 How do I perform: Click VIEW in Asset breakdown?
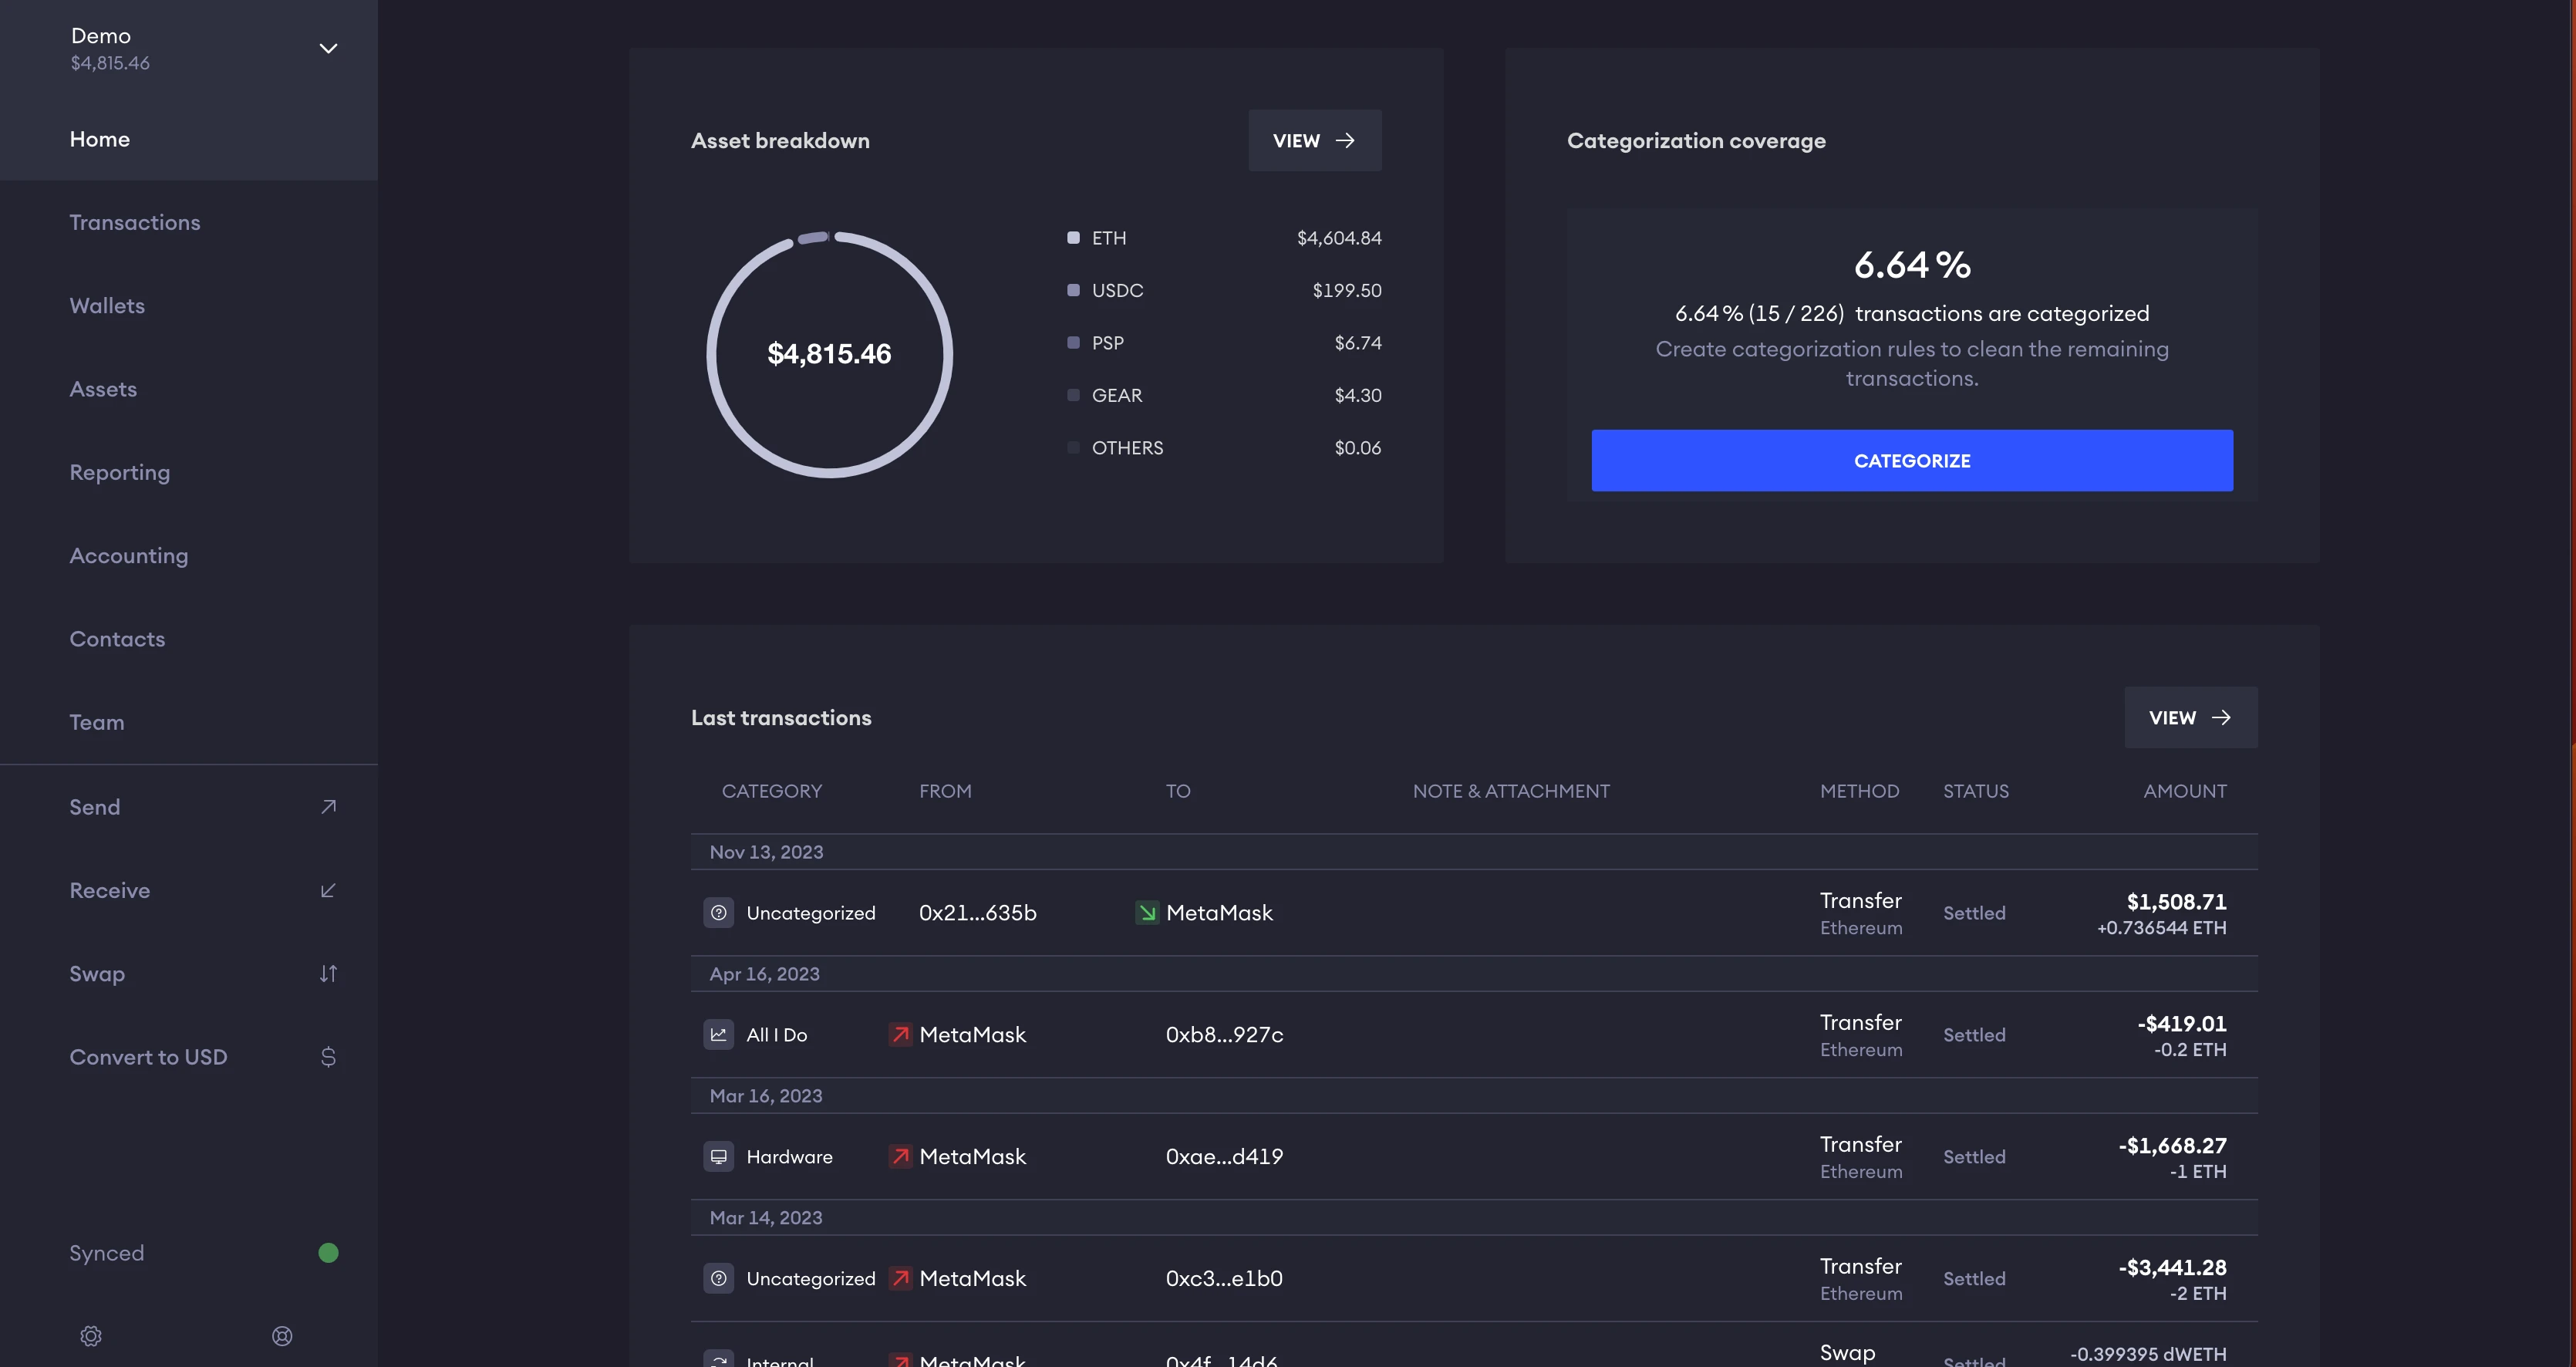coord(1314,141)
